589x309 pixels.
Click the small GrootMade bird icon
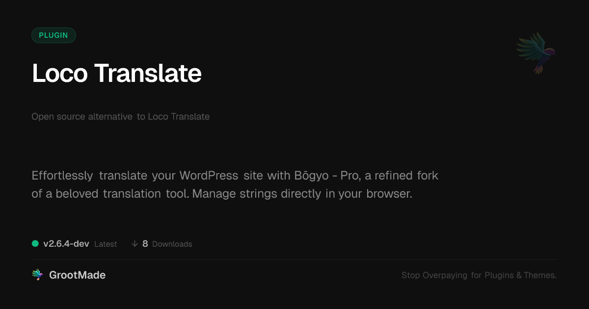pyautogui.click(x=37, y=275)
